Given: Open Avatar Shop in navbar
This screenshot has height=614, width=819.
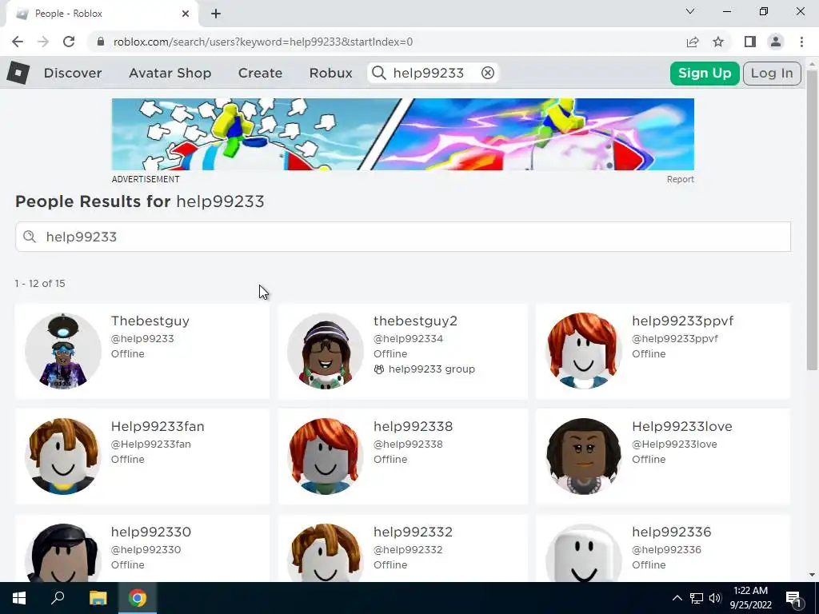Looking at the screenshot, I should (x=170, y=73).
